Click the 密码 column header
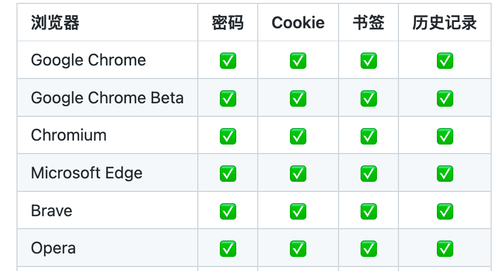 pos(228,23)
